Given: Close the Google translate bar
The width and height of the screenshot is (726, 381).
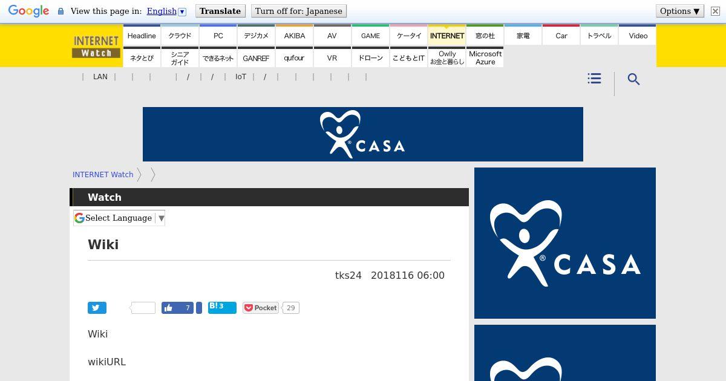Looking at the screenshot, I should click(x=715, y=11).
